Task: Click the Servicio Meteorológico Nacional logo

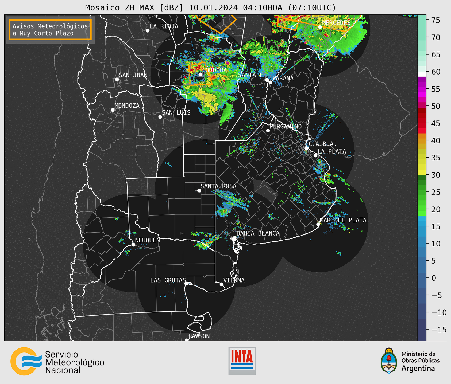Action: click(57, 362)
